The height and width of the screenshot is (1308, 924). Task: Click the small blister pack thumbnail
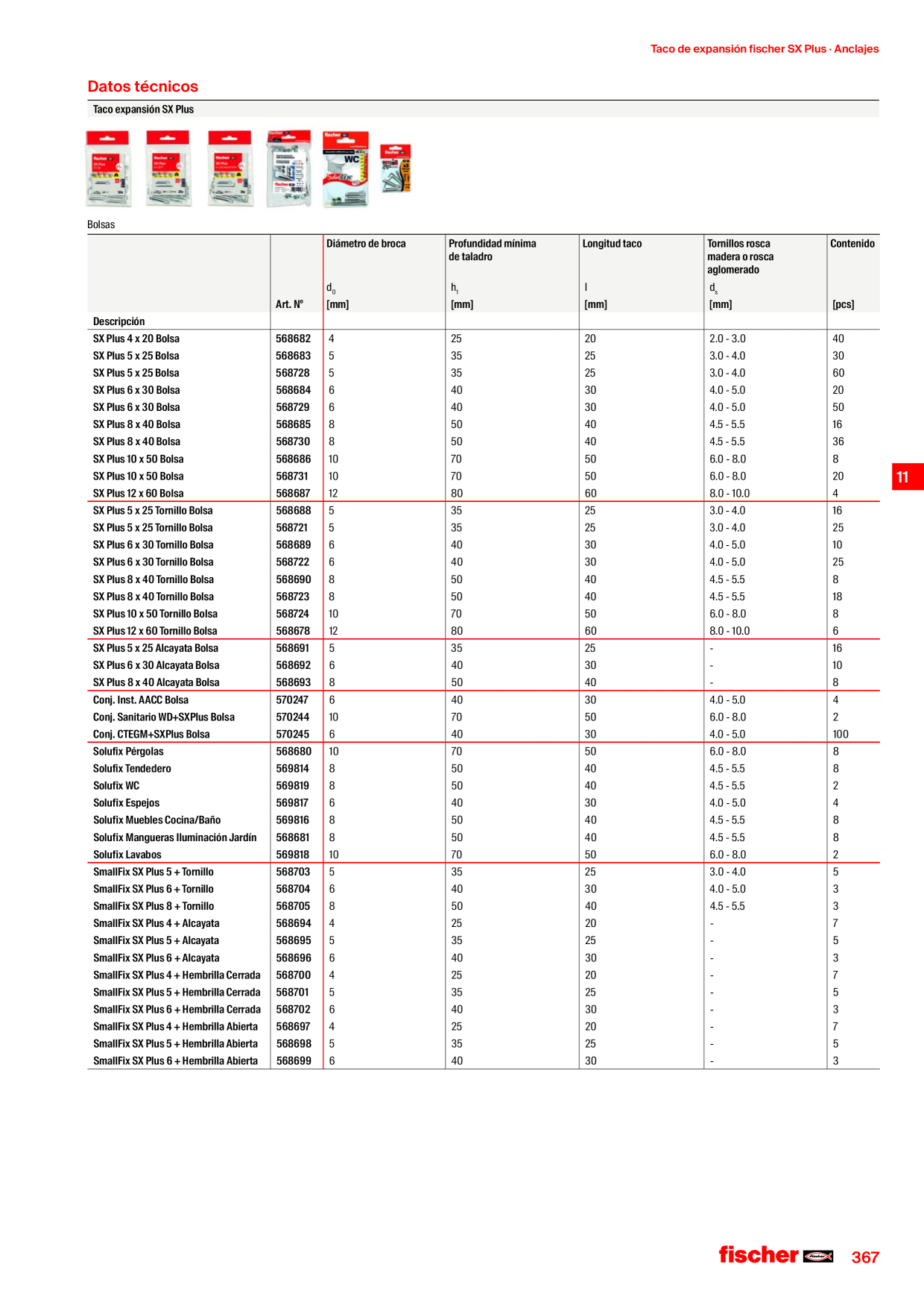click(x=396, y=169)
